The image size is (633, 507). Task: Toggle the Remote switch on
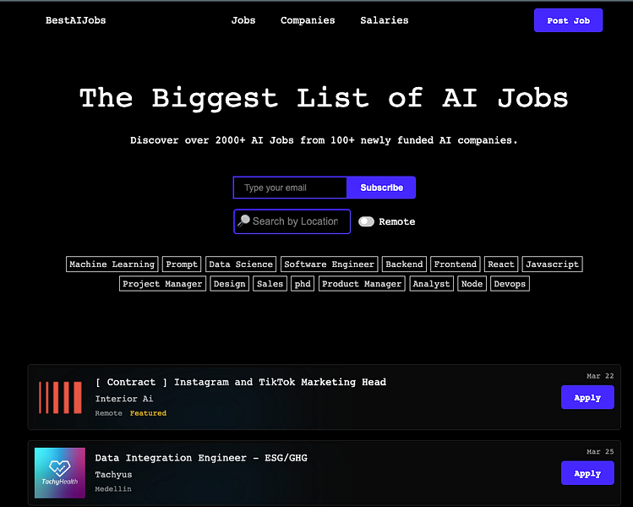click(x=366, y=221)
